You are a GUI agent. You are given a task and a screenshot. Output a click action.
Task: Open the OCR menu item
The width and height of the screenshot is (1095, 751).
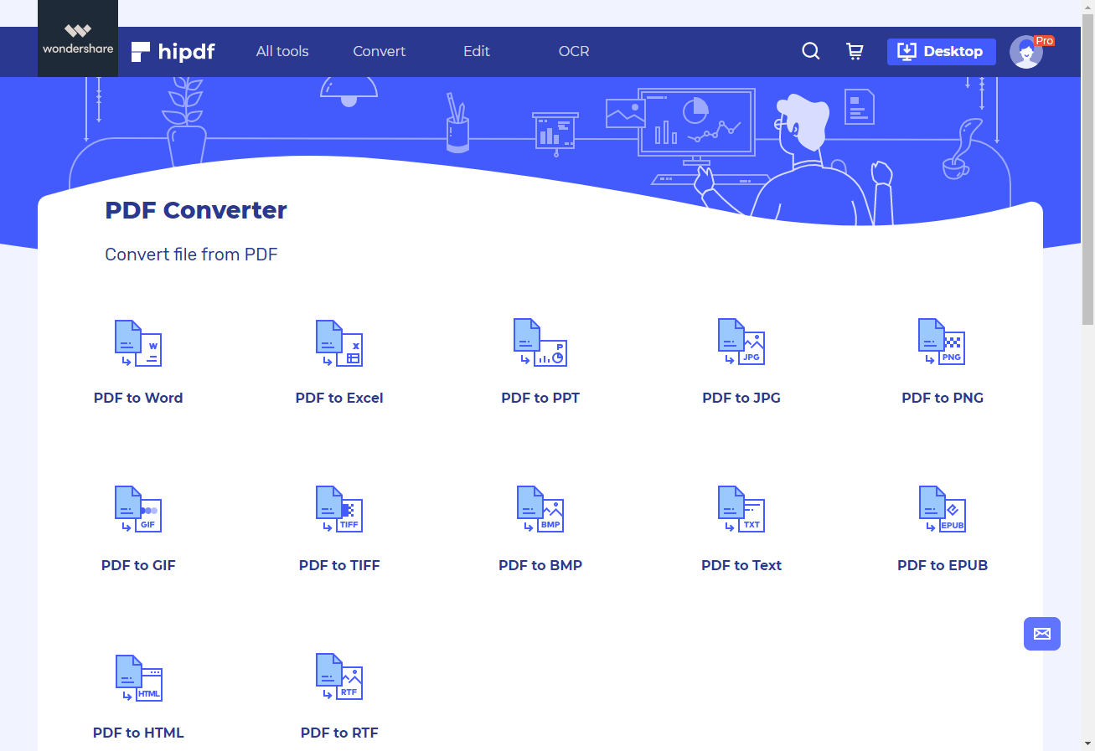574,51
